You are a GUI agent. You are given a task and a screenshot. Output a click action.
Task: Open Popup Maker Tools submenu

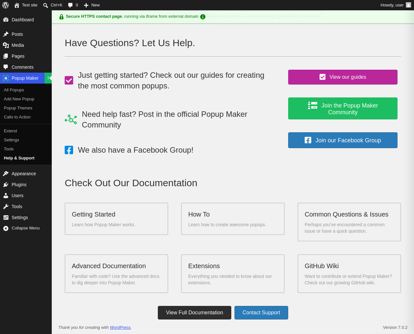coord(26,149)
